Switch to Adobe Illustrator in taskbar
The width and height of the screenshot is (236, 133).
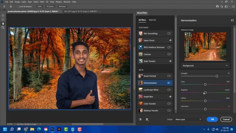pos(59,129)
